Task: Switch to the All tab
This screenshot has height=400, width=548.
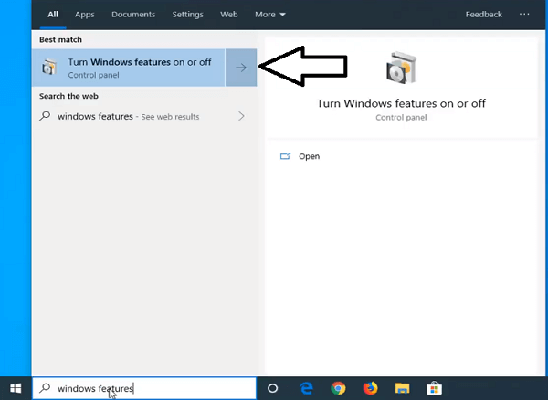Action: point(53,15)
